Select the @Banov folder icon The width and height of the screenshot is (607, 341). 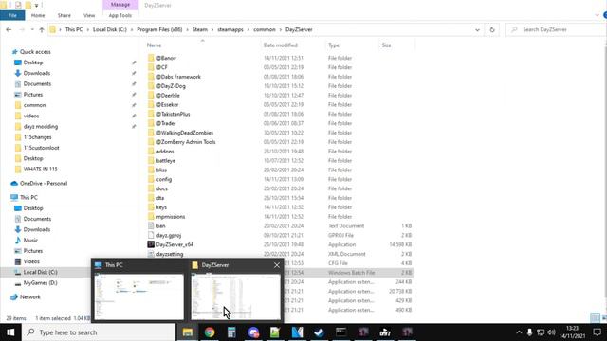click(151, 58)
